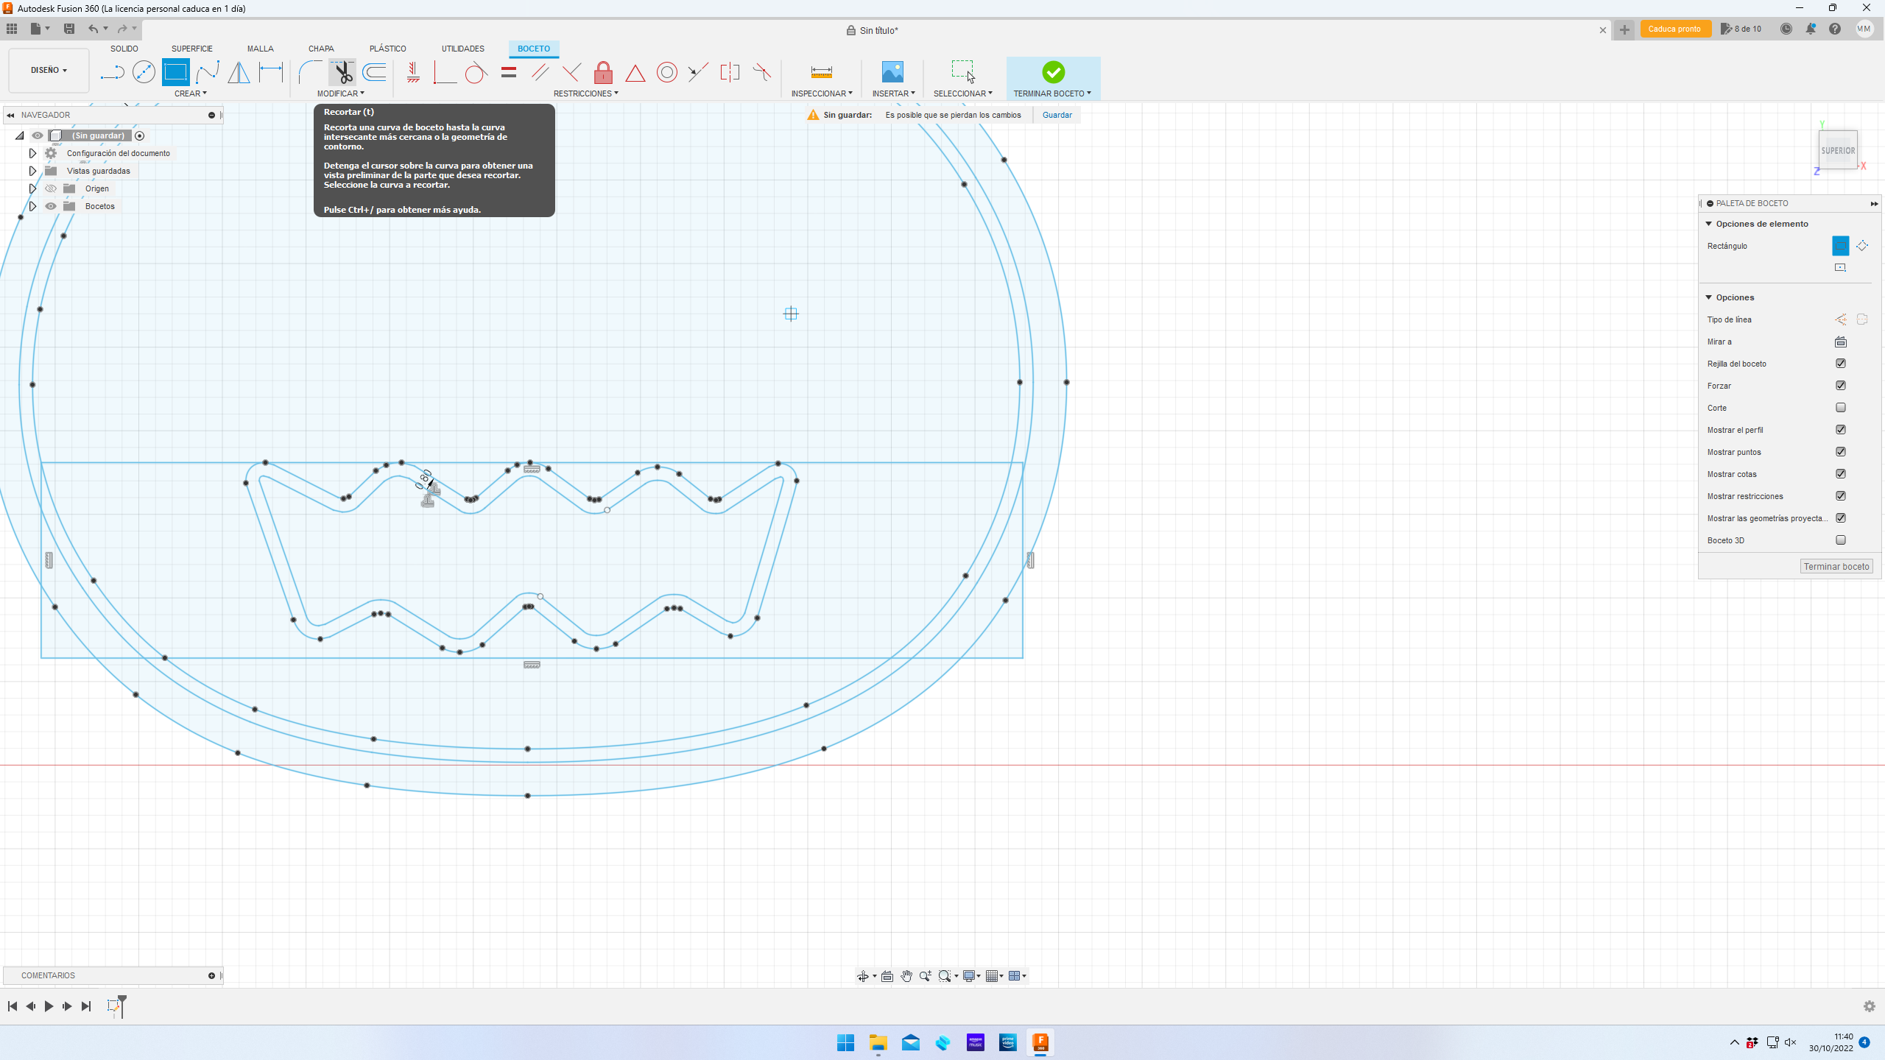This screenshot has height=1060, width=1885.
Task: Expand the Bocetos tree node
Action: click(x=32, y=206)
